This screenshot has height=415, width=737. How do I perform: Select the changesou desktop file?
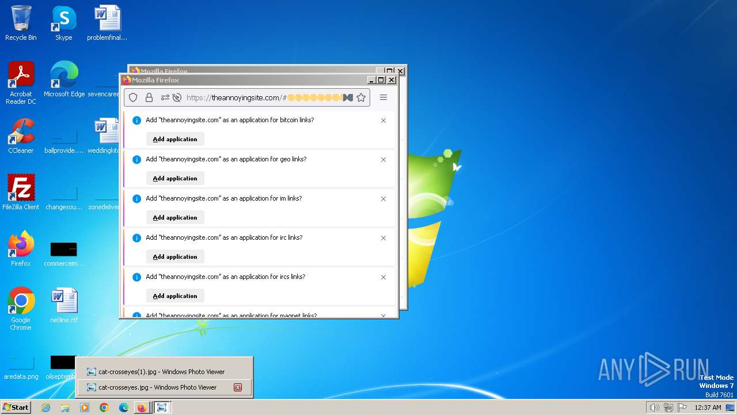(64, 198)
